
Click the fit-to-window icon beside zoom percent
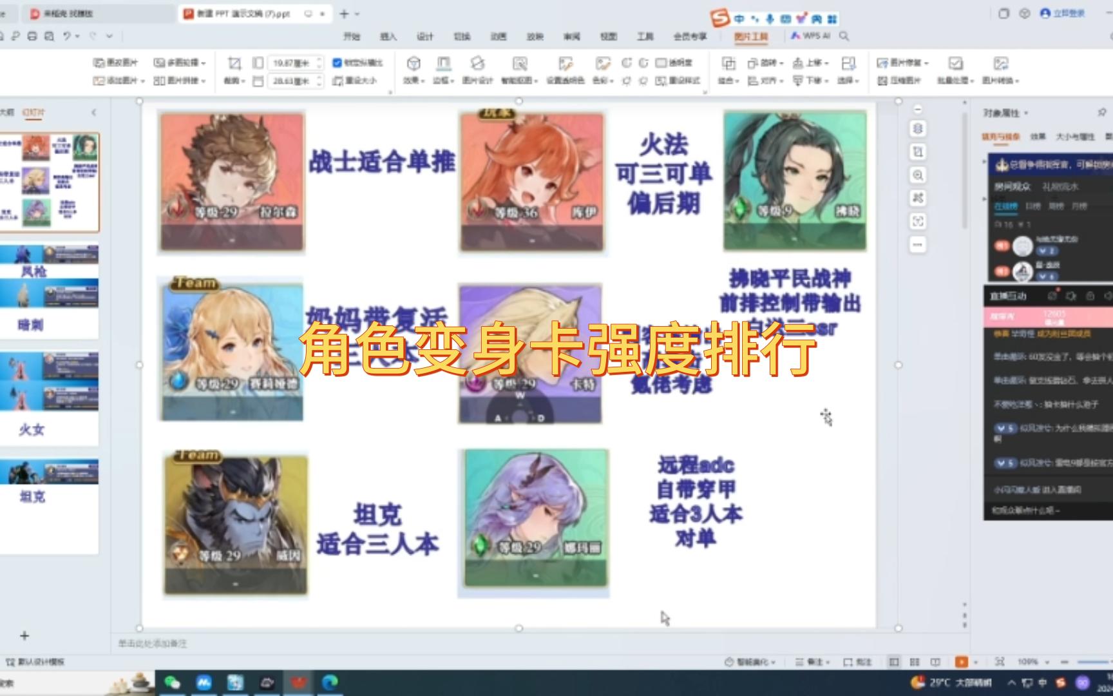1000,662
